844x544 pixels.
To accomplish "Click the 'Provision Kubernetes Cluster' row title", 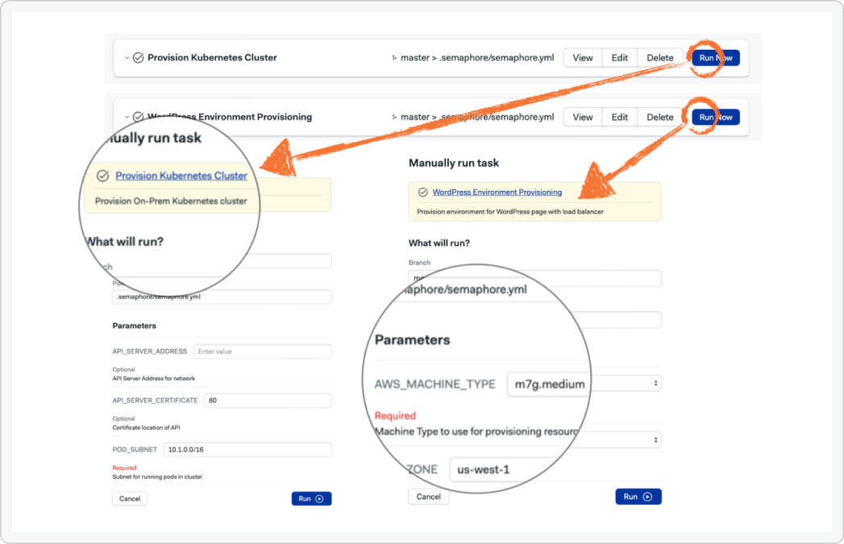I will click(212, 57).
